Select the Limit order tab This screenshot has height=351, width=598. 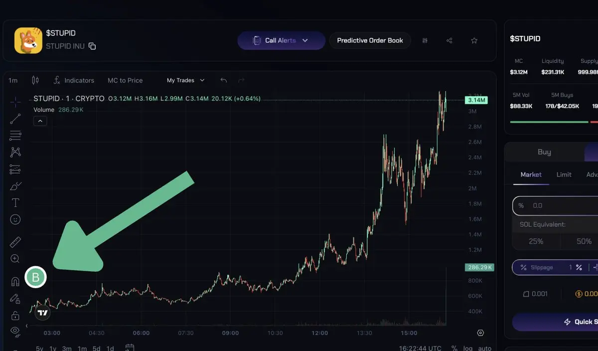pyautogui.click(x=564, y=175)
